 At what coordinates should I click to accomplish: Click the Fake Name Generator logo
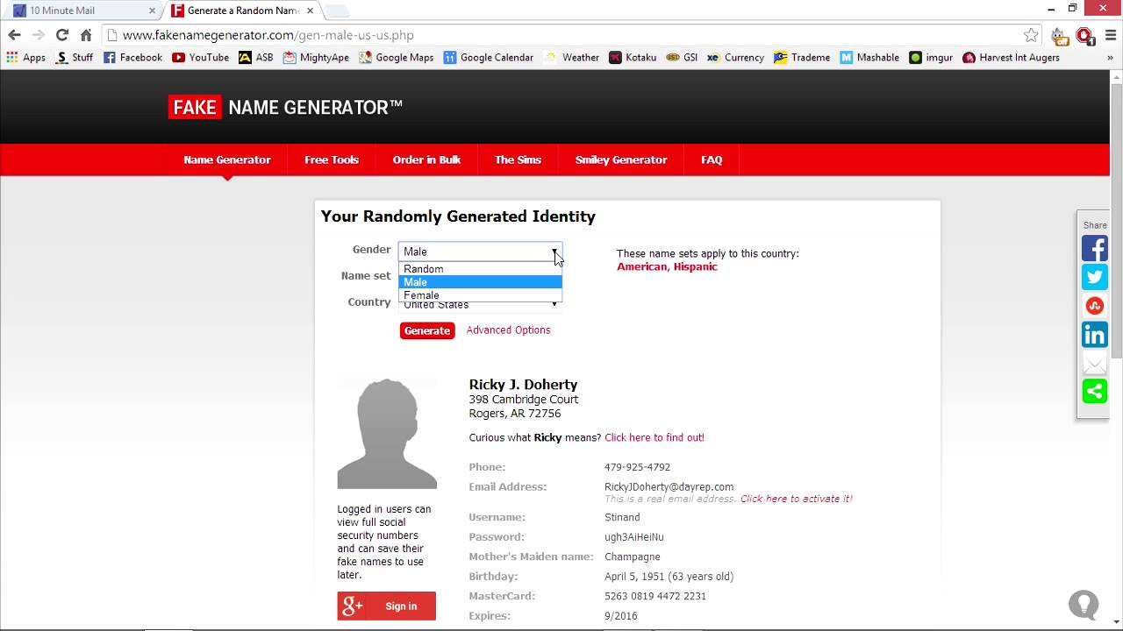pos(285,107)
